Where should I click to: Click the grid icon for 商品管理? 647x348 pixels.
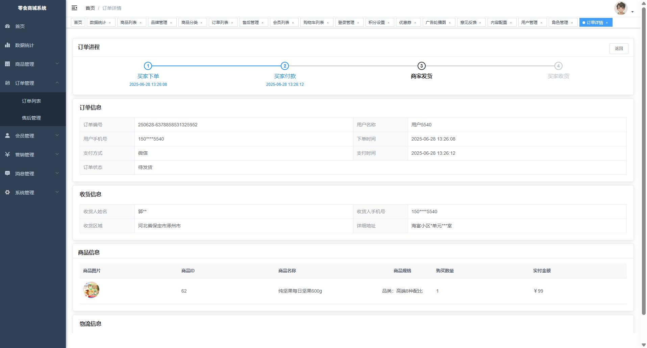click(x=7, y=64)
